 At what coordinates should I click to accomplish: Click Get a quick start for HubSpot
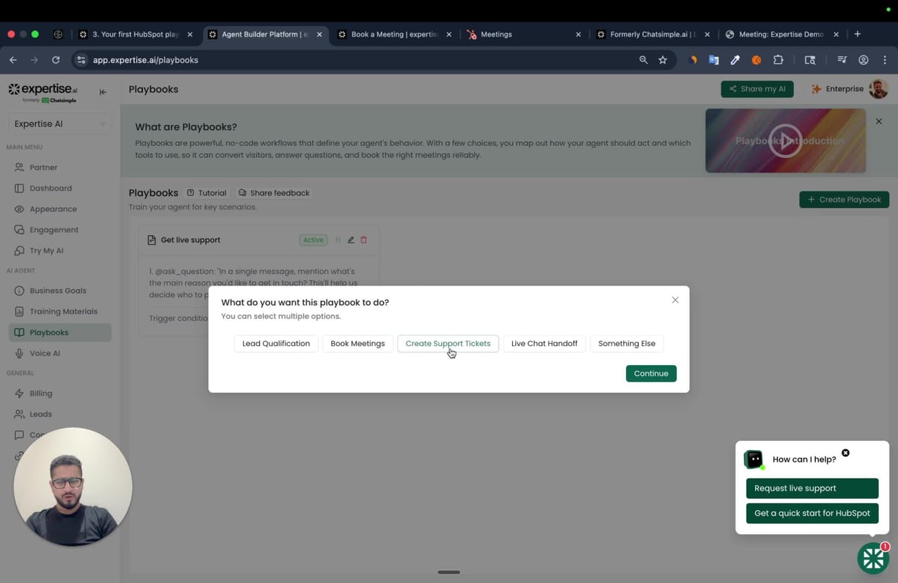(812, 513)
